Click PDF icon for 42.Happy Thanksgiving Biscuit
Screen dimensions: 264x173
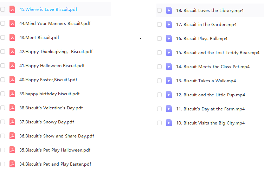click(x=12, y=51)
